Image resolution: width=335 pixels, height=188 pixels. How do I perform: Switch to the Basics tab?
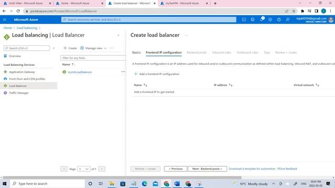click(x=136, y=52)
